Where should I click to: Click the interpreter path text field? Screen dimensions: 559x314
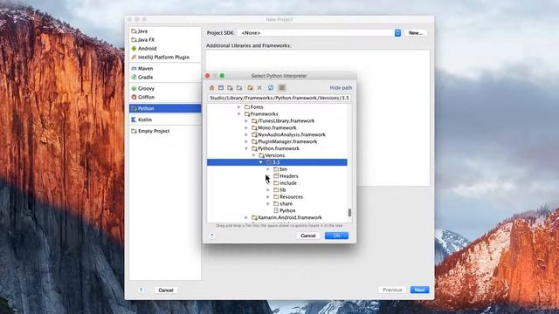[279, 98]
